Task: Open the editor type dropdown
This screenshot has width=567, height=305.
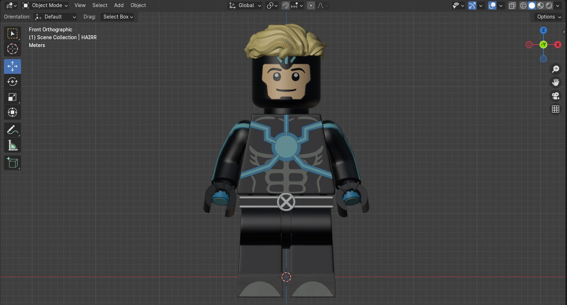Action: tap(11, 5)
